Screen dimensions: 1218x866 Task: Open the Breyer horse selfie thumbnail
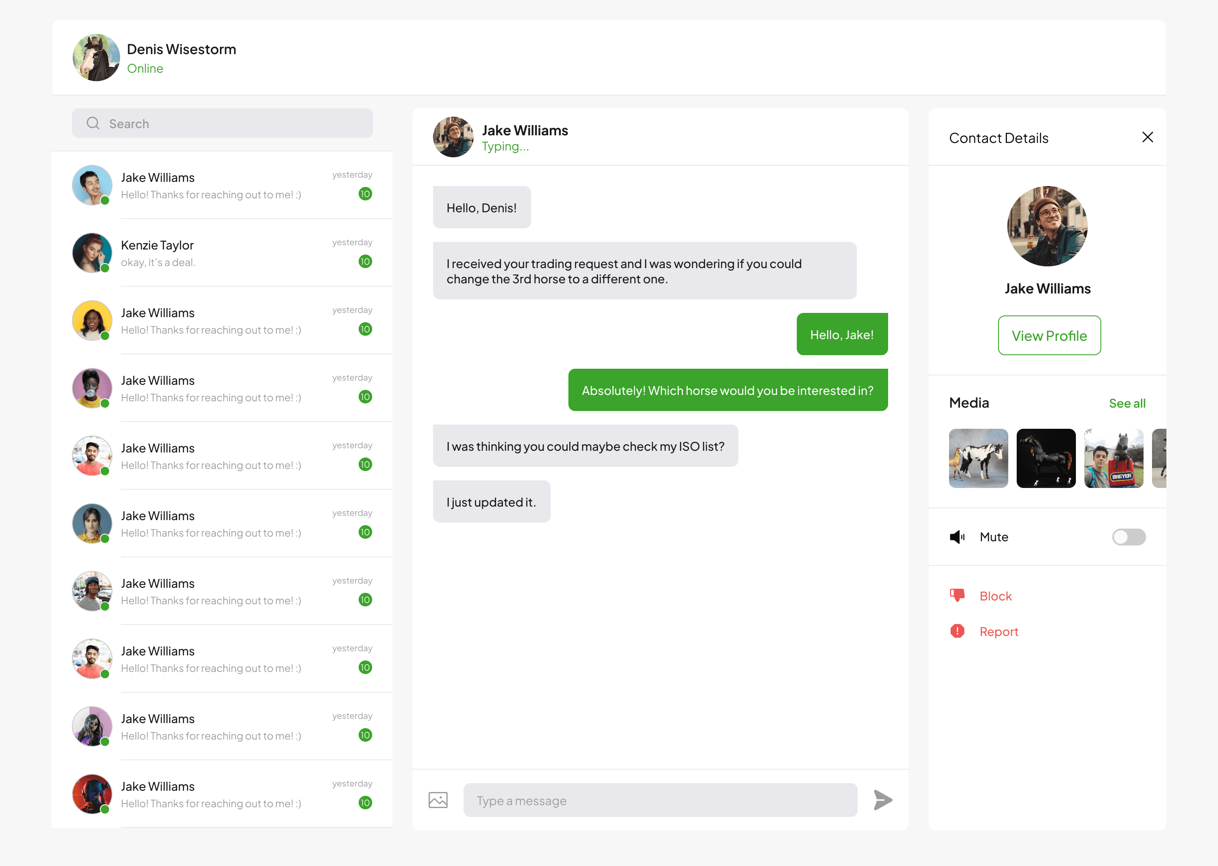(x=1114, y=458)
